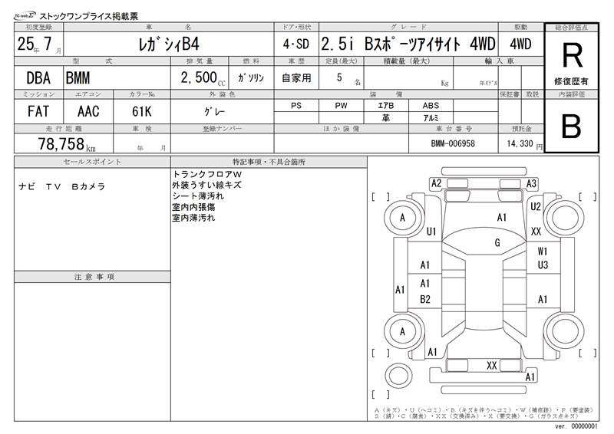Image resolution: width=614 pixels, height=434 pixels.
Task: Click the spare tire circle icon
Action: point(398,375)
